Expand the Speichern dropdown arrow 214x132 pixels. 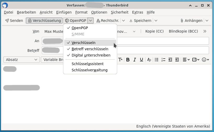[x=156, y=21]
